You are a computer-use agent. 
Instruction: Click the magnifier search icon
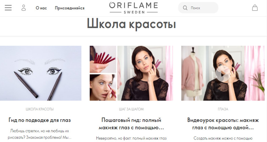click(x=185, y=8)
